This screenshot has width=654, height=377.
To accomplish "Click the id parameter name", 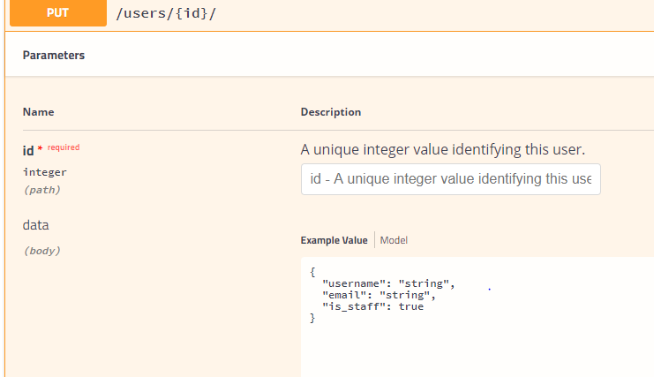I will click(28, 151).
